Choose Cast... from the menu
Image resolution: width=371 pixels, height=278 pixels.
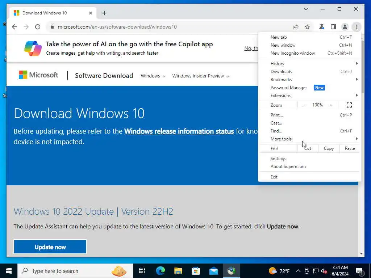point(309,123)
